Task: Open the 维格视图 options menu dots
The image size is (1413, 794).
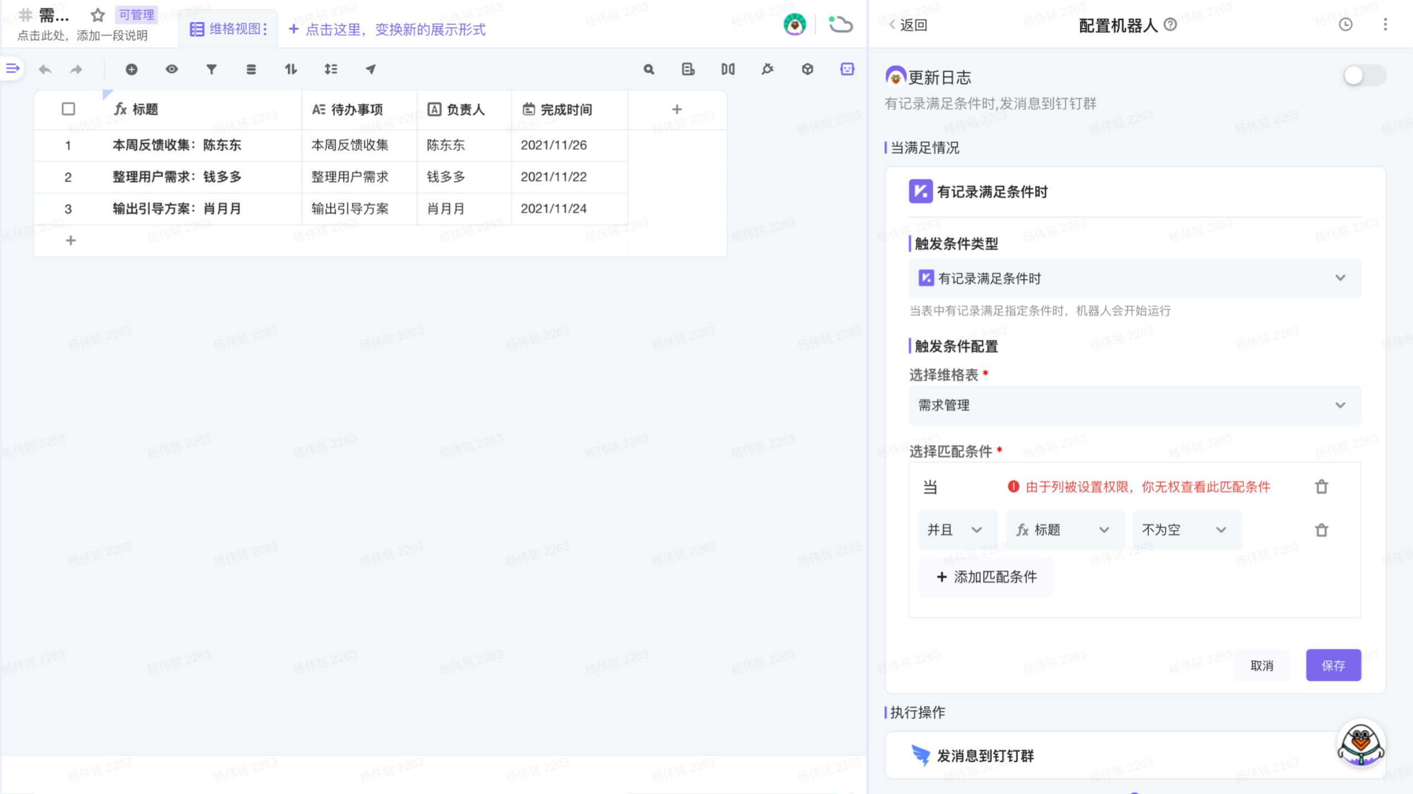Action: point(265,29)
